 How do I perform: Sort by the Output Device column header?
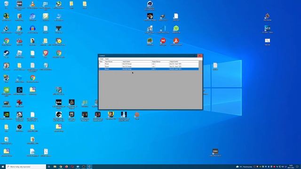pos(160,61)
